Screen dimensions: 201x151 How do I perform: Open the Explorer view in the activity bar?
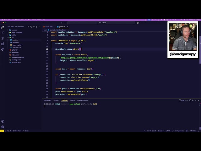click(x=3, y=27)
